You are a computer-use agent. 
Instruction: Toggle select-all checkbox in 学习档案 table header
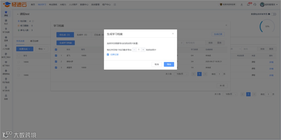(56, 49)
